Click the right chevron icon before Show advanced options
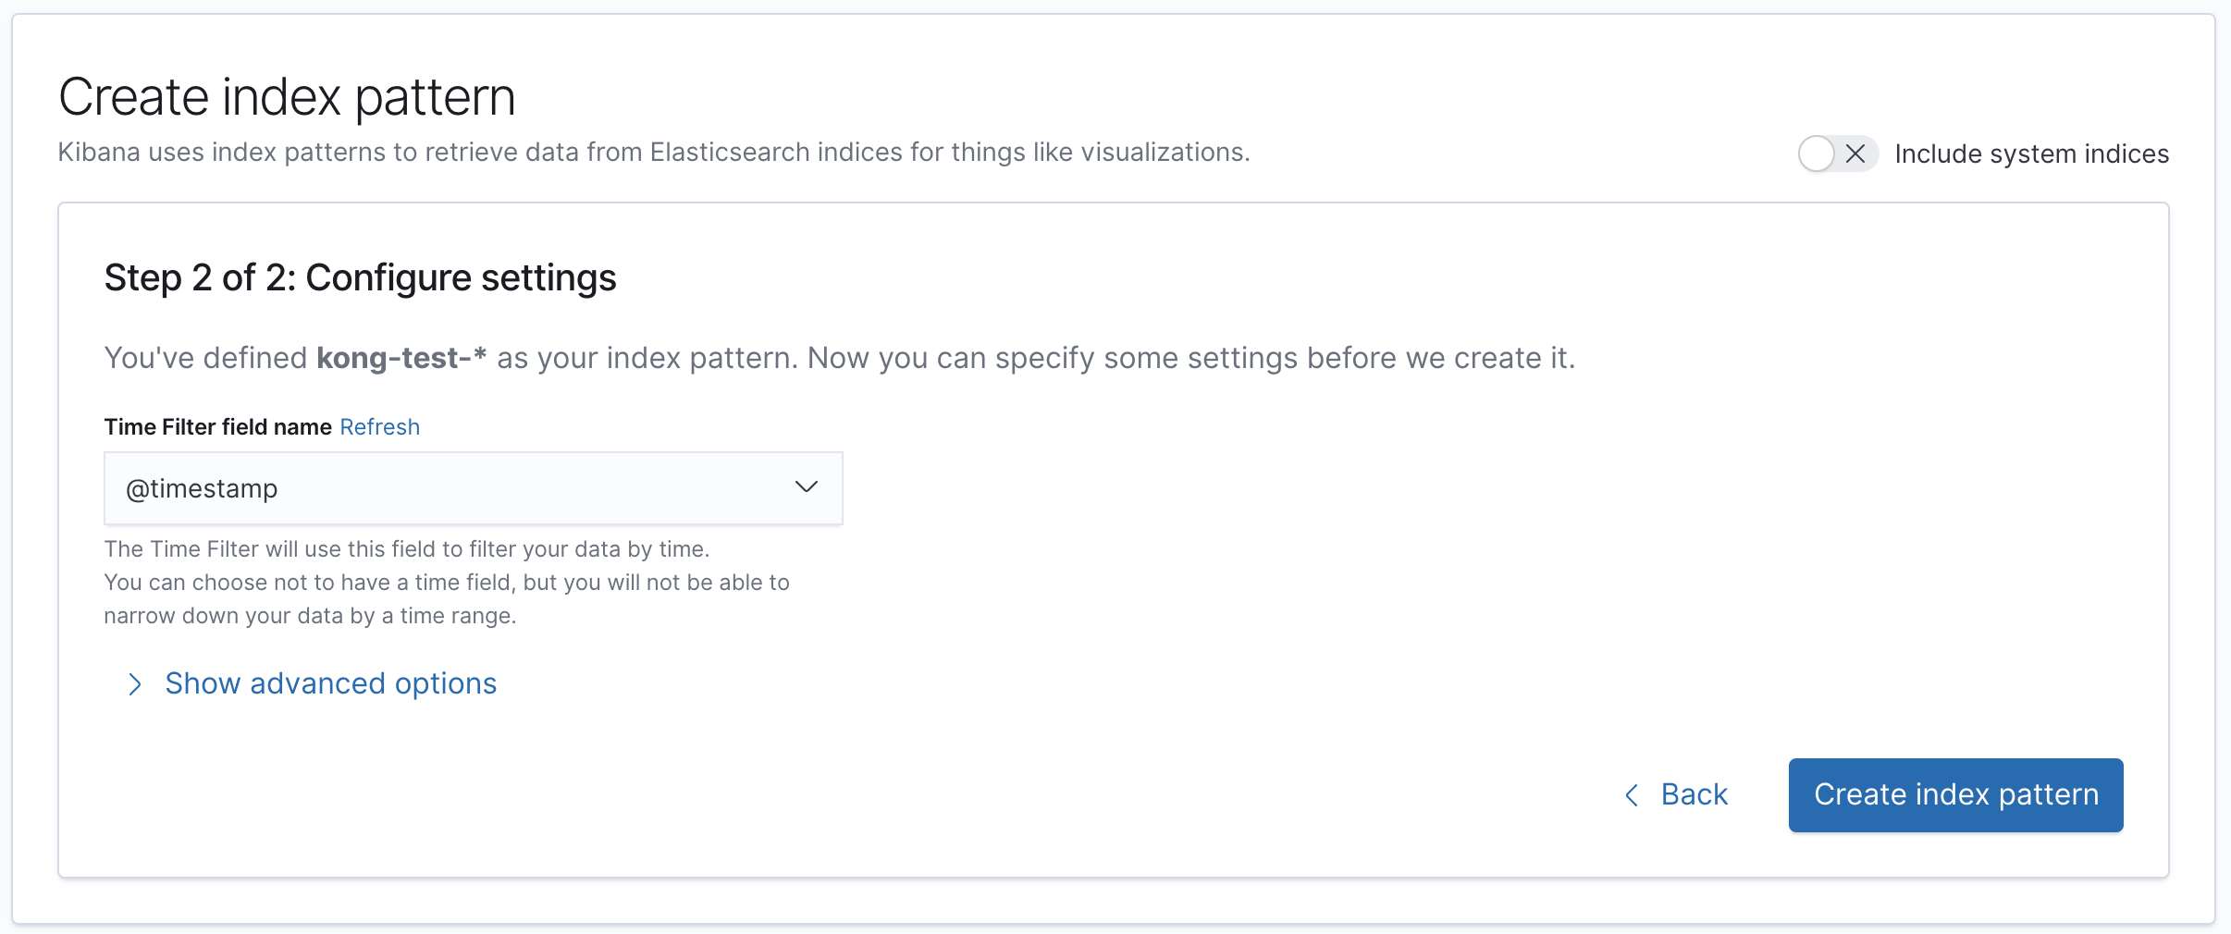Screen dimensions: 2231x934 (x=135, y=684)
